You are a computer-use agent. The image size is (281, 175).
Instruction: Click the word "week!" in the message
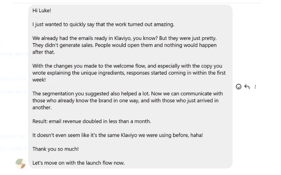click(x=39, y=80)
